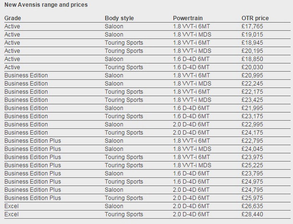Viewport: 293px width, 224px height.
Task: Click the £20,995 Business Edition price
Action: click(x=252, y=75)
